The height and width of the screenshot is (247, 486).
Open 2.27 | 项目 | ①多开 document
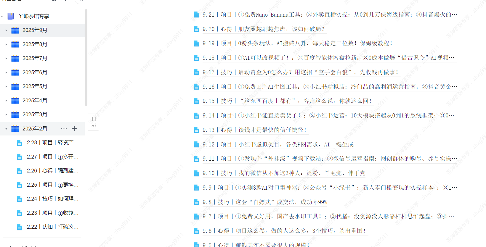[x=52, y=157]
